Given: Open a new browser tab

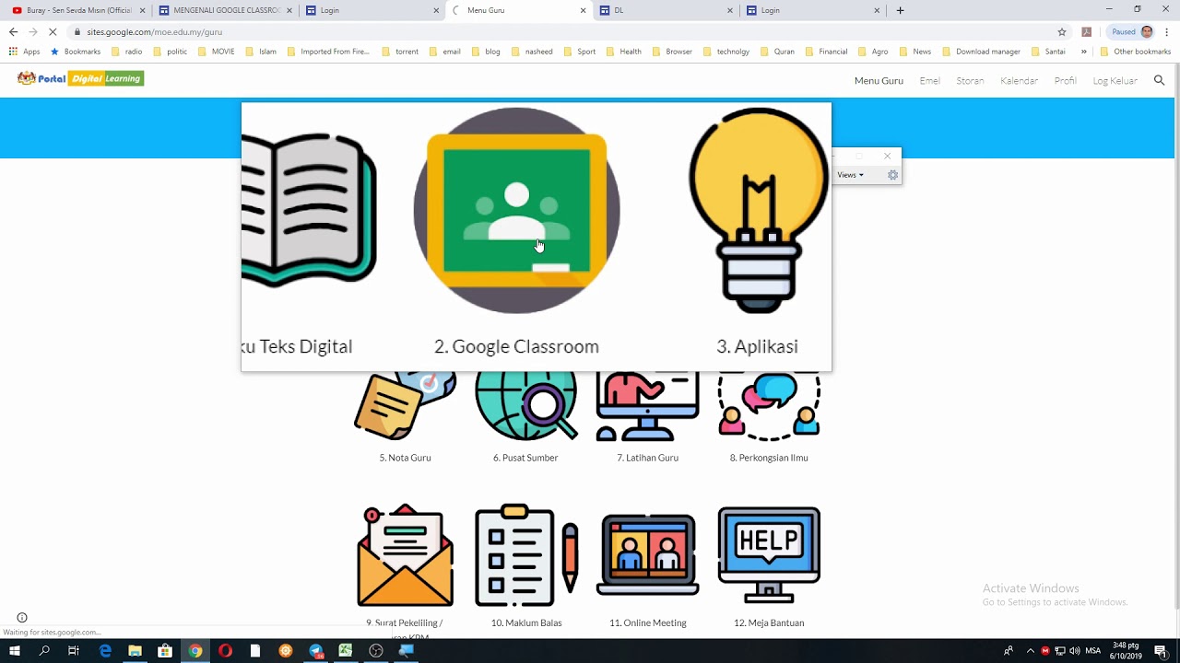Looking at the screenshot, I should tap(901, 10).
